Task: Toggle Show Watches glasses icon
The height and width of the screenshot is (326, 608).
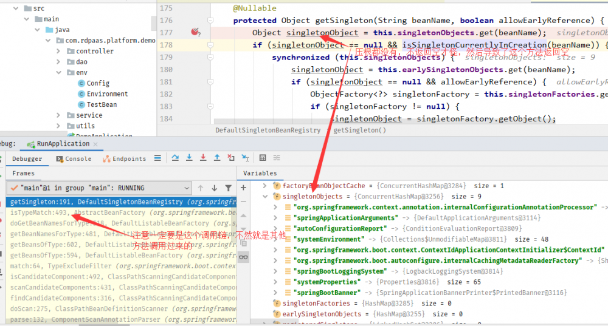Action: (244, 257)
